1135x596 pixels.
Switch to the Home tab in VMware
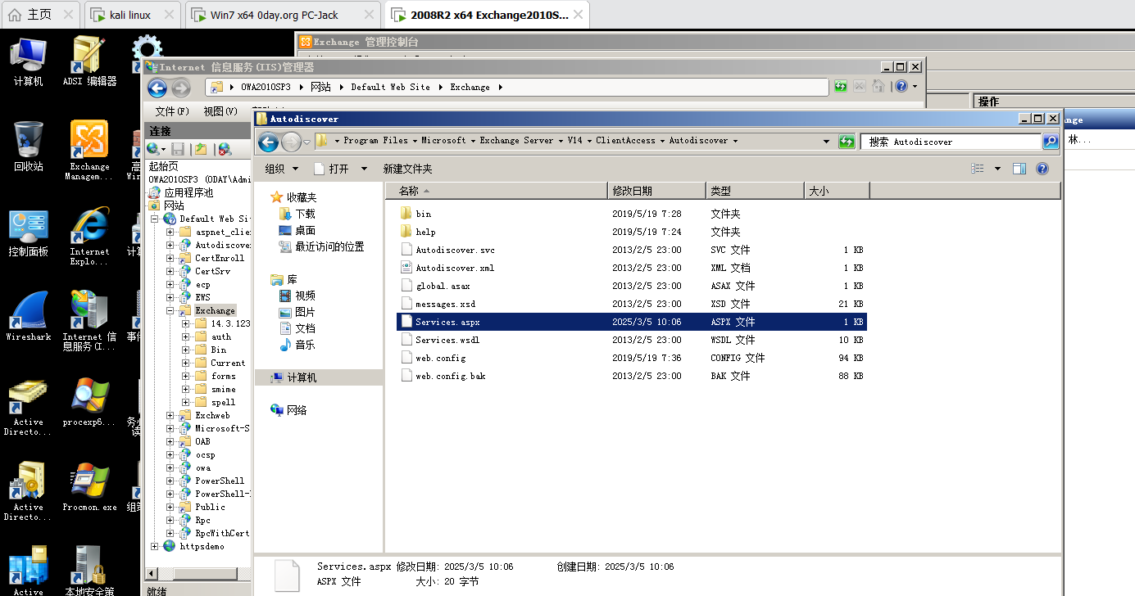(x=40, y=15)
